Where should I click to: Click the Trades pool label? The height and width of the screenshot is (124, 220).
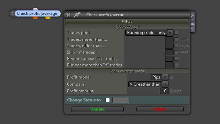(78, 33)
